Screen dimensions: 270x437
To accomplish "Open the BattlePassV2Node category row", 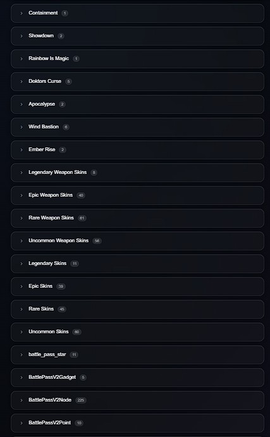I will 137,400.
